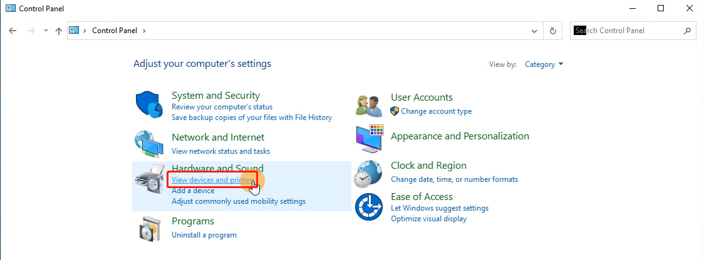Click the Ease of Access icon
The image size is (704, 260).
[369, 207]
